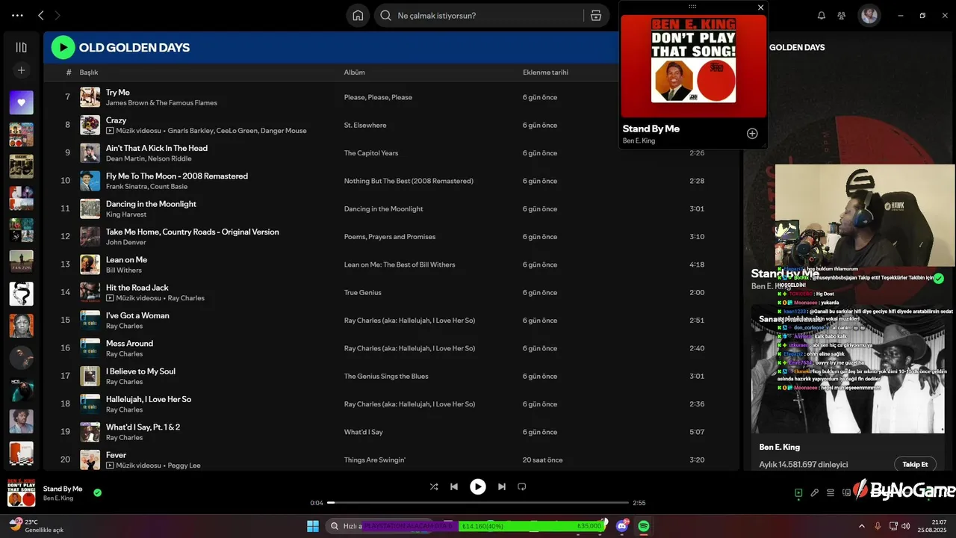Open the Friend Activity icon
The image size is (956, 538).
[x=842, y=16]
